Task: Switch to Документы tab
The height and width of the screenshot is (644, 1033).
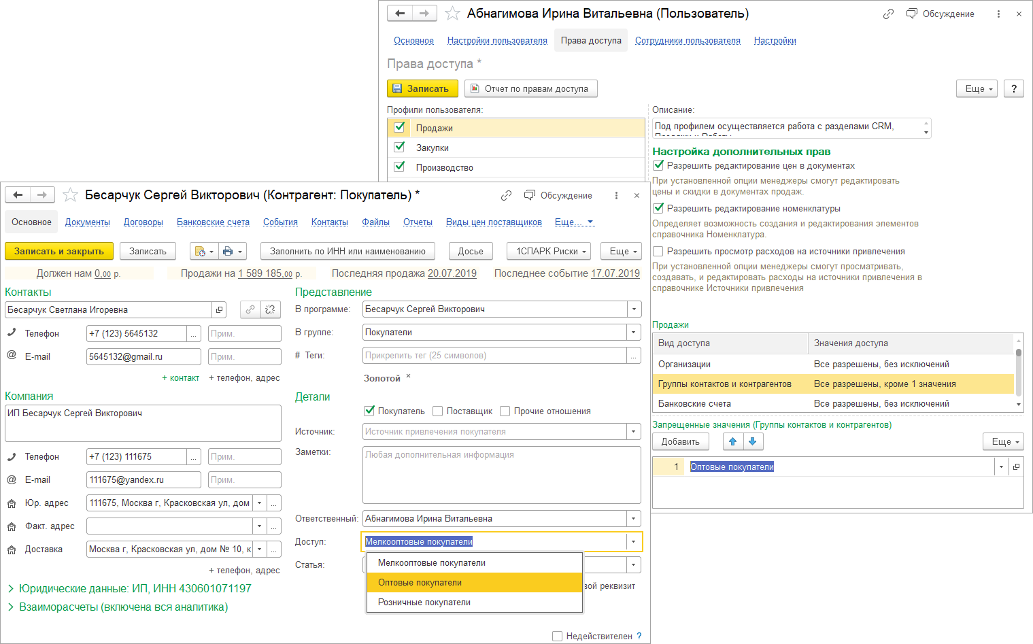Action: 88,222
